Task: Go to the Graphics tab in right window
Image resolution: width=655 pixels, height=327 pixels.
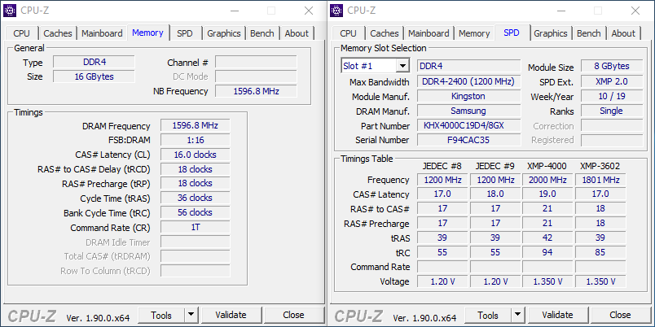Action: (x=551, y=33)
